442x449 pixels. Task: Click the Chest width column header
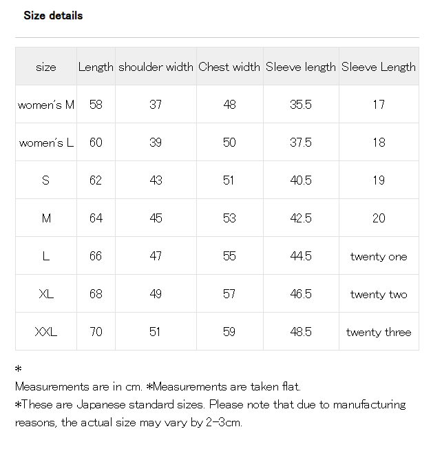(229, 67)
